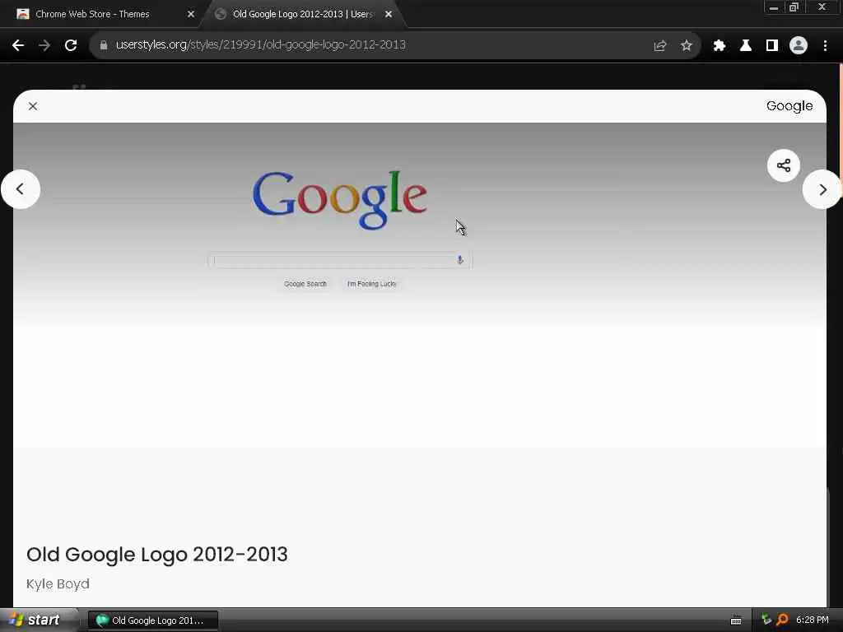Open the Chrome Labs flask icon
The image size is (843, 632).
tap(746, 46)
